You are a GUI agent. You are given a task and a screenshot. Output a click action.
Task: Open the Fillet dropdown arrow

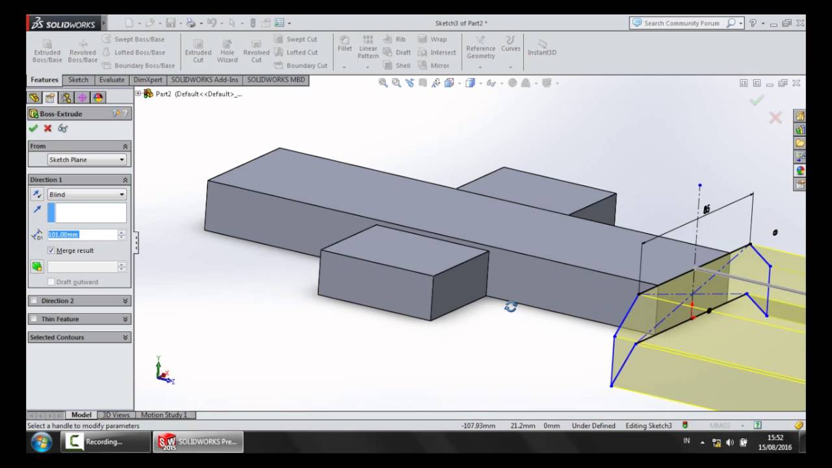(x=344, y=66)
